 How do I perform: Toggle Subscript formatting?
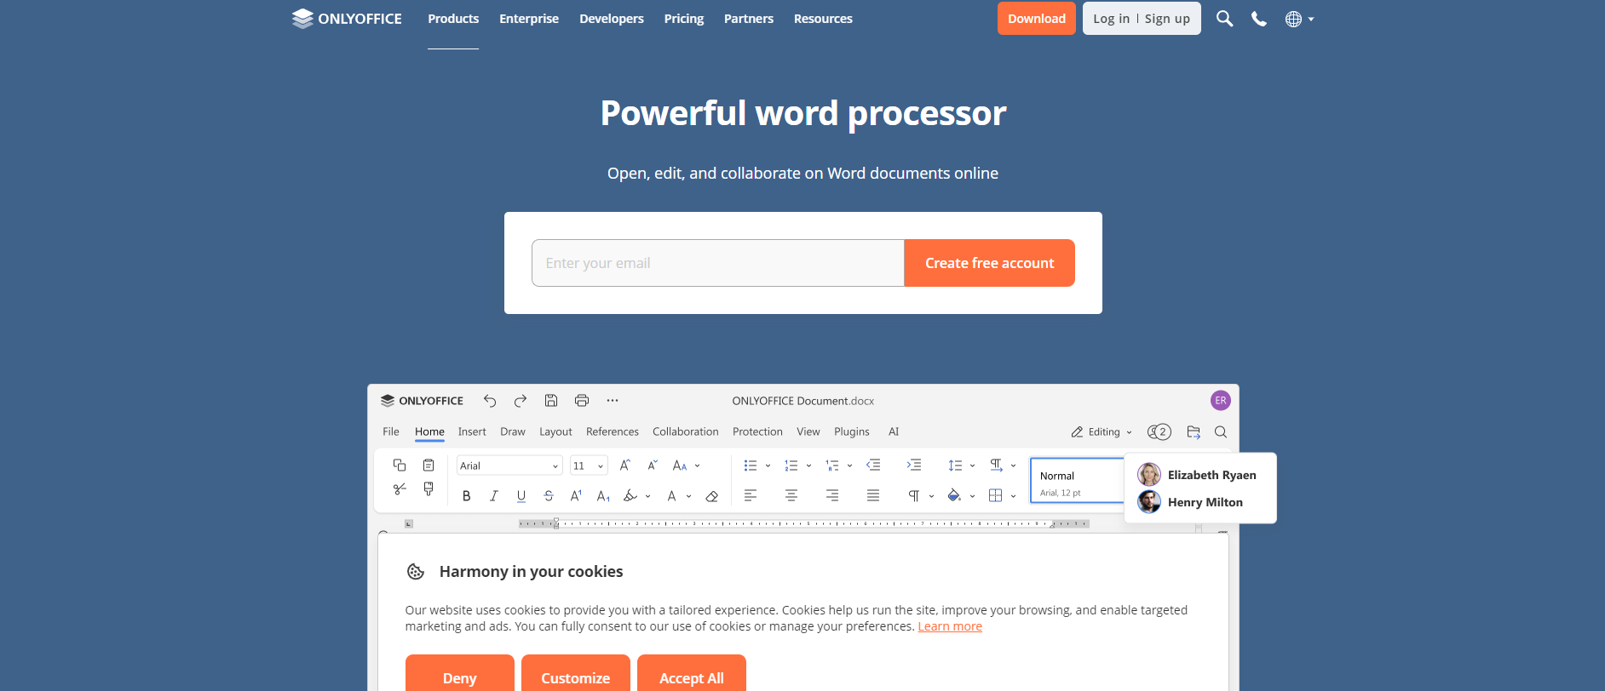603,496
